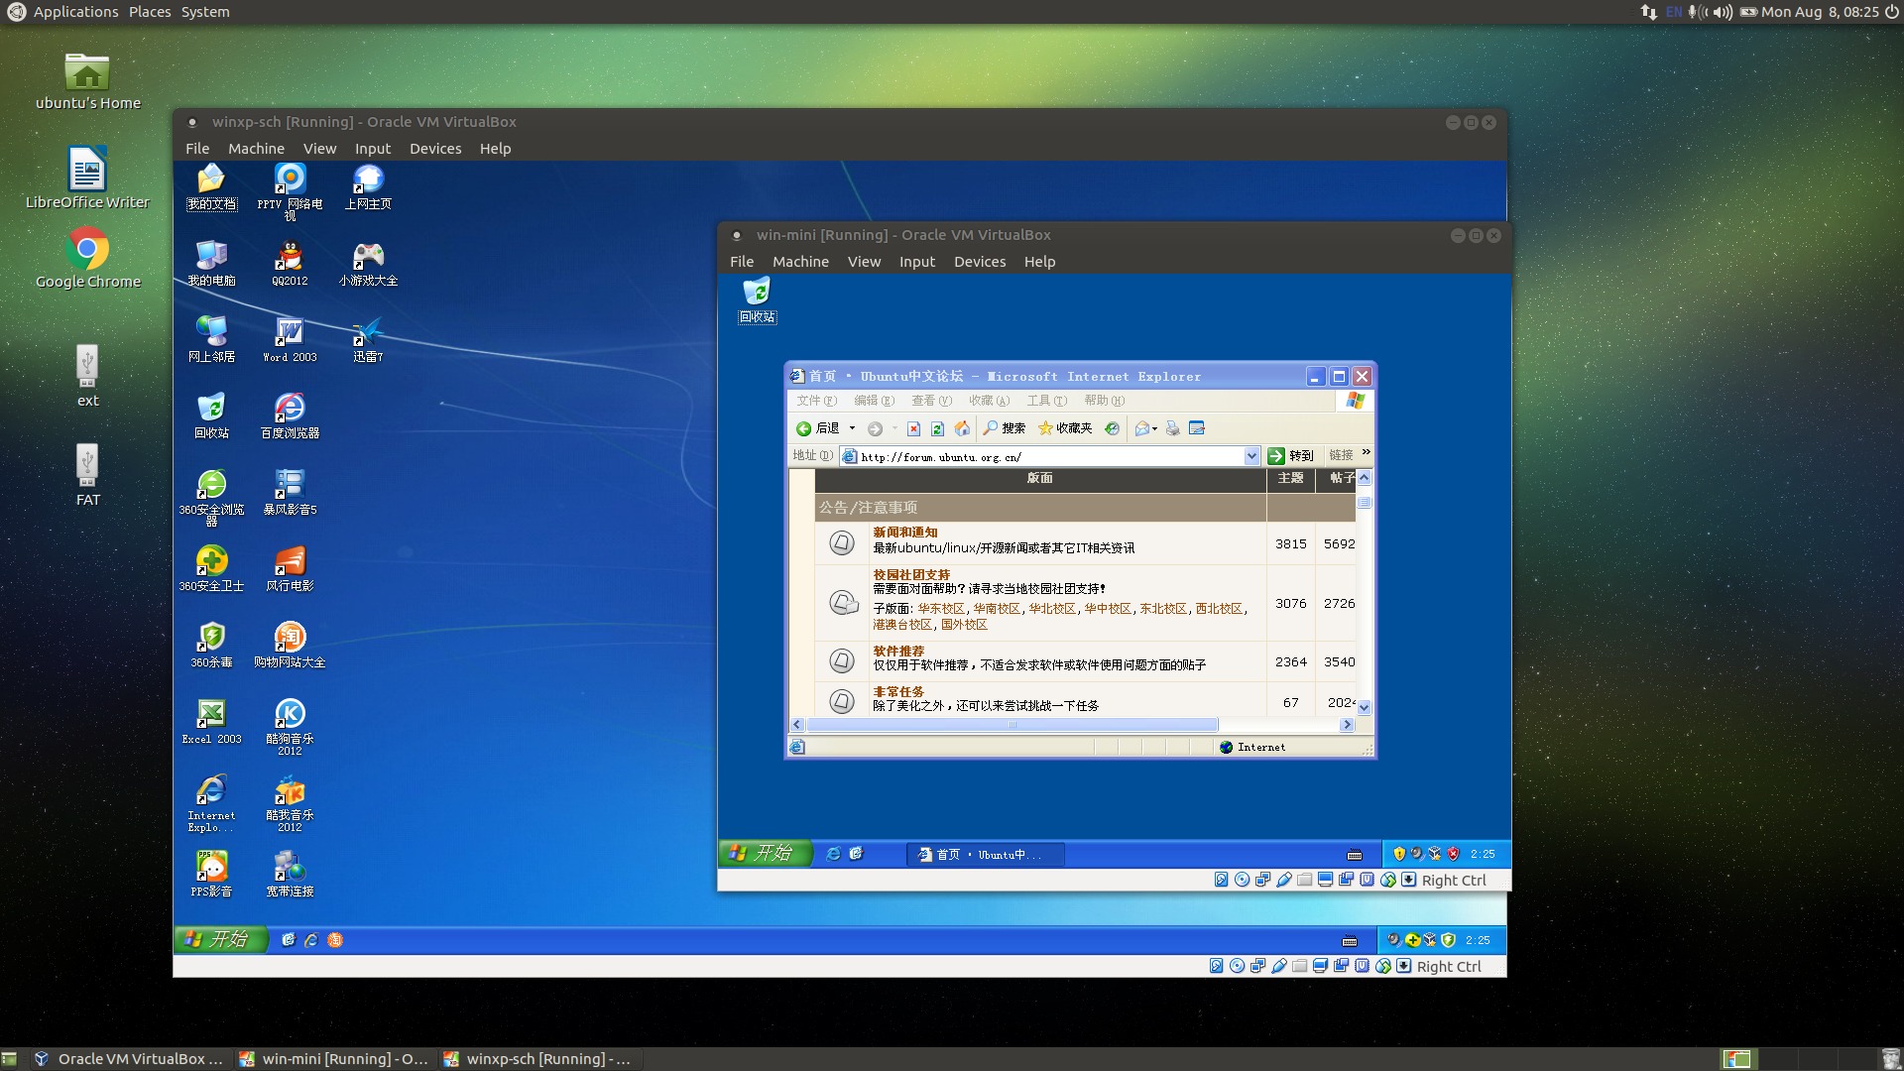The image size is (1904, 1071).
Task: Launch 酷我音乐 2012 shortcut
Action: [290, 803]
